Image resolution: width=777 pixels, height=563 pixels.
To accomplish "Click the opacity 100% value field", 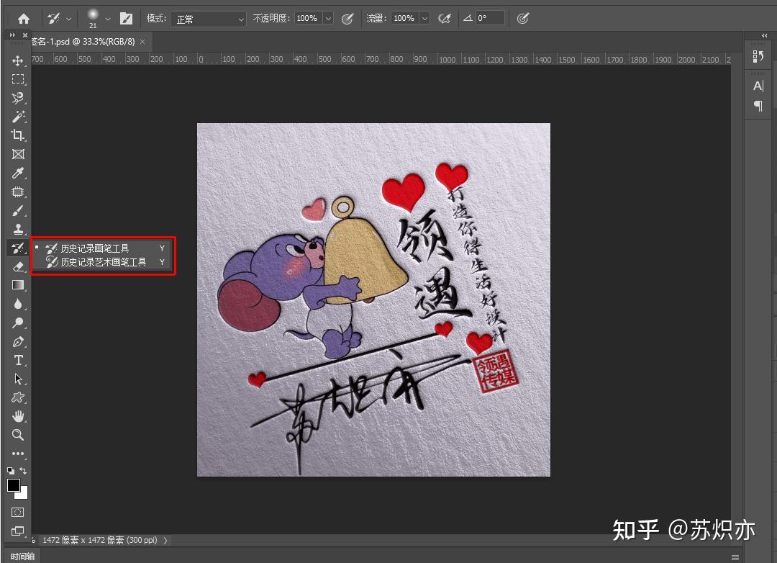I will point(308,19).
